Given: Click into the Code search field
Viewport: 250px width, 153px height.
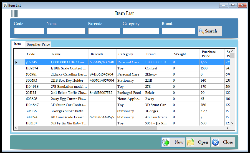Looking at the screenshot, I should click(29, 31).
